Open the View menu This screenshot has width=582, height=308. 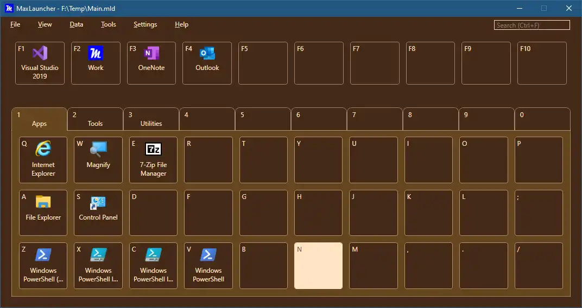coord(45,24)
